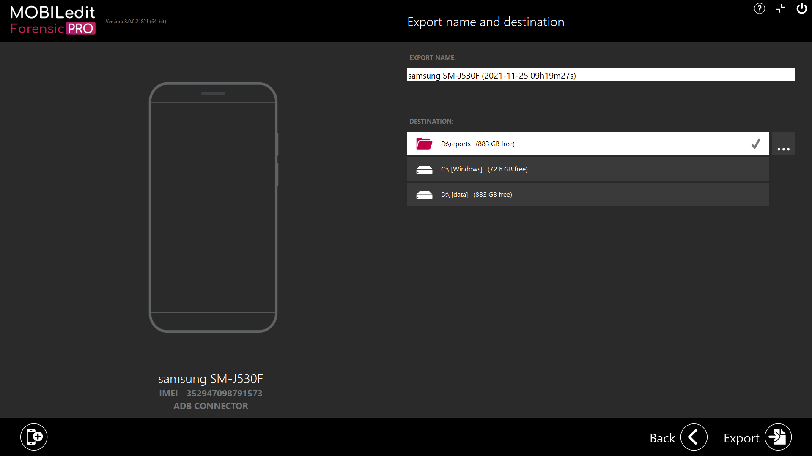Click the Back text label
Screen dimensions: 812x456
pos(662,438)
